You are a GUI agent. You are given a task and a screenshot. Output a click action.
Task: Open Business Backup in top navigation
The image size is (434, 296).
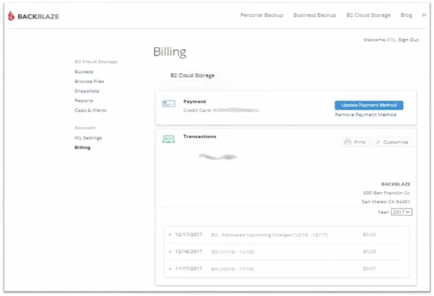click(315, 15)
